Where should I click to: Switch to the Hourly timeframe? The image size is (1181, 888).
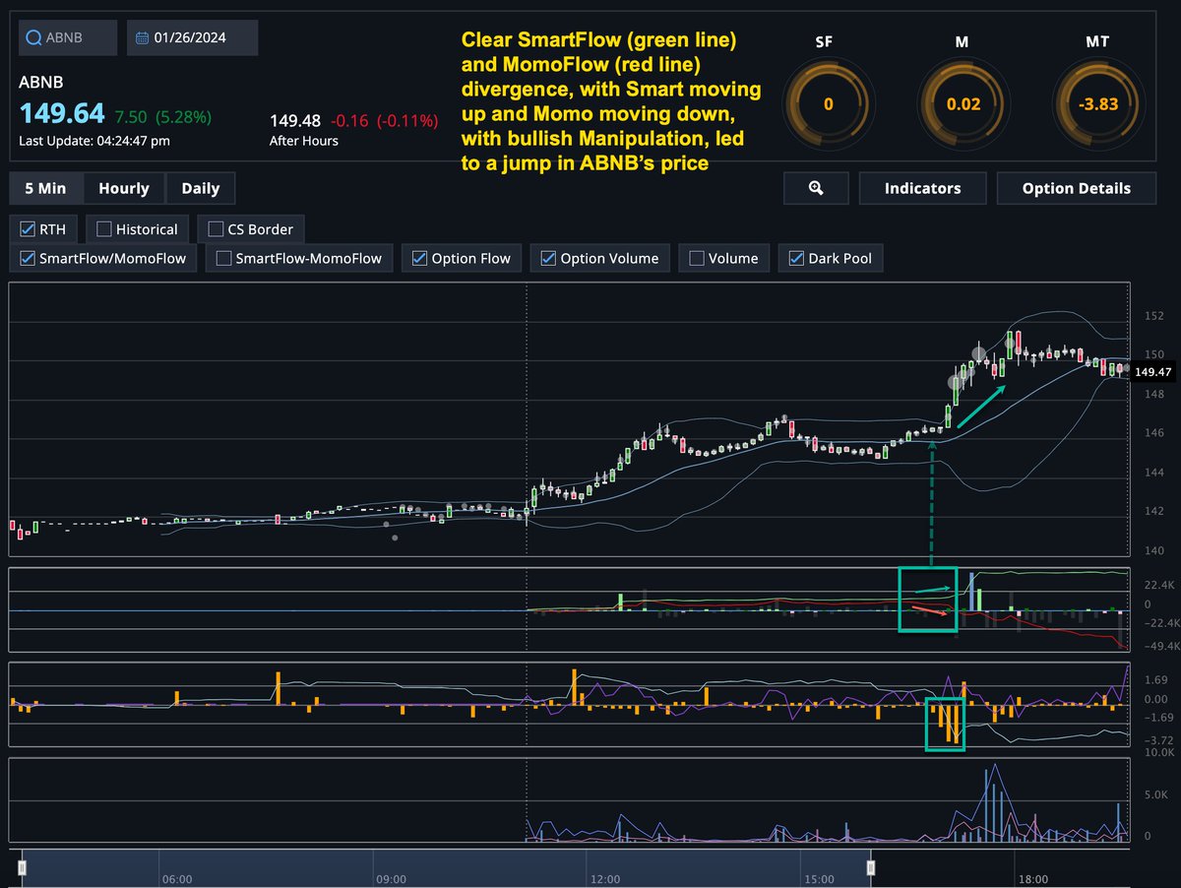click(x=124, y=188)
